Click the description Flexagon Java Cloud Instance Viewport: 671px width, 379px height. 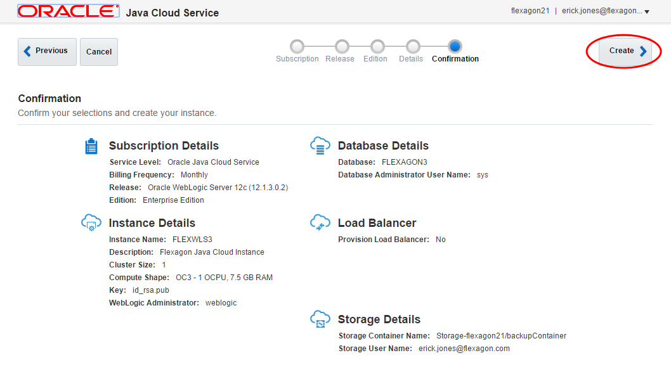tap(212, 252)
